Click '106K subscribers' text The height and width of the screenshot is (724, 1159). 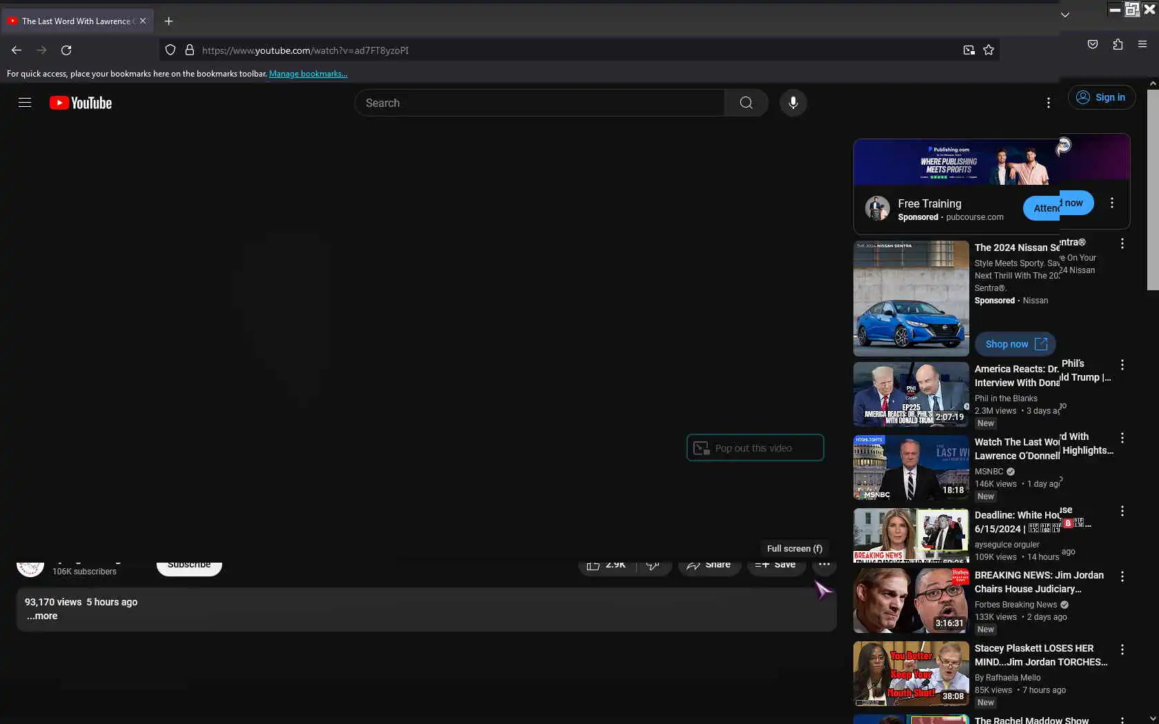point(85,572)
